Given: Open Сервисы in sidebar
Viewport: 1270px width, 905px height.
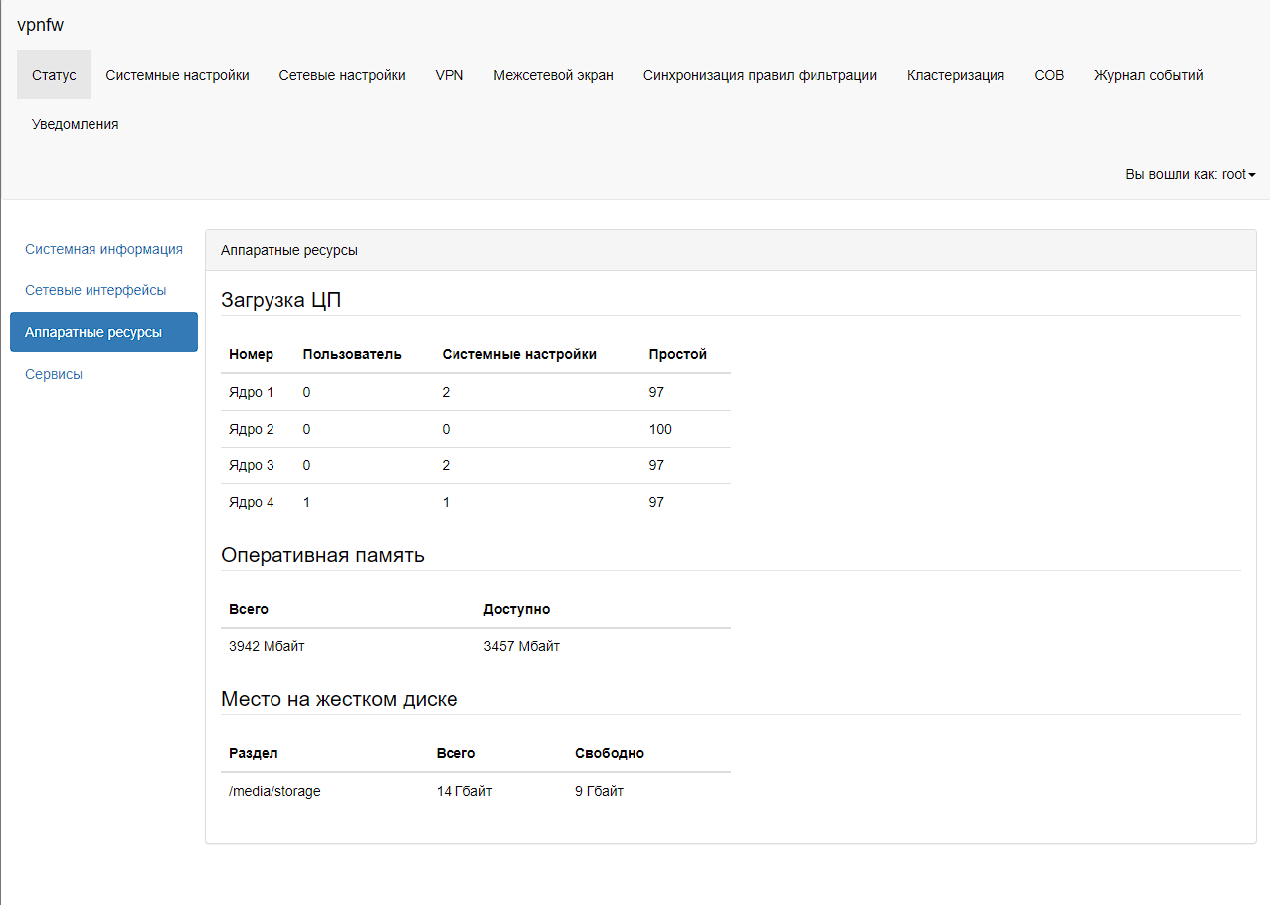Looking at the screenshot, I should click(54, 374).
